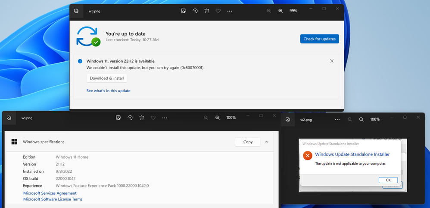The height and width of the screenshot is (208, 430).
Task: Select Windows 11 Home edition value
Action: point(72,157)
